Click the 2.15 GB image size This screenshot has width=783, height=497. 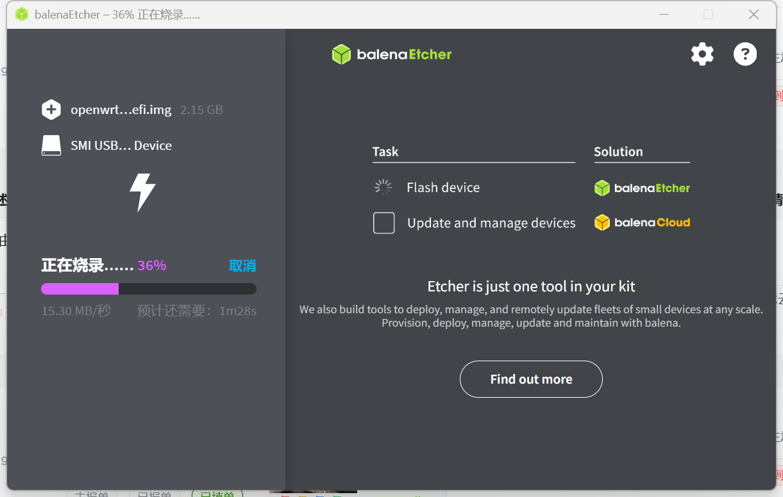(201, 110)
